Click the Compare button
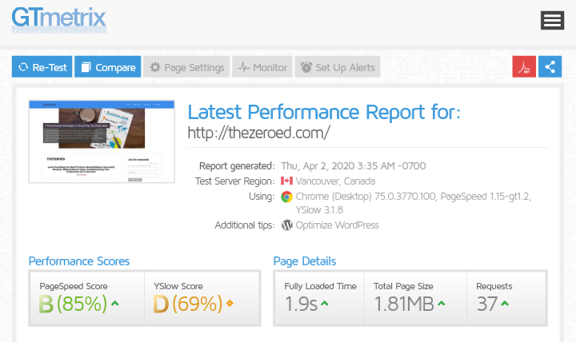The width and height of the screenshot is (576, 342). pyautogui.click(x=108, y=67)
